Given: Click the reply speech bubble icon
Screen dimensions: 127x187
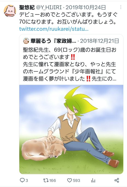Looking at the screenshot, I should click(22, 180).
